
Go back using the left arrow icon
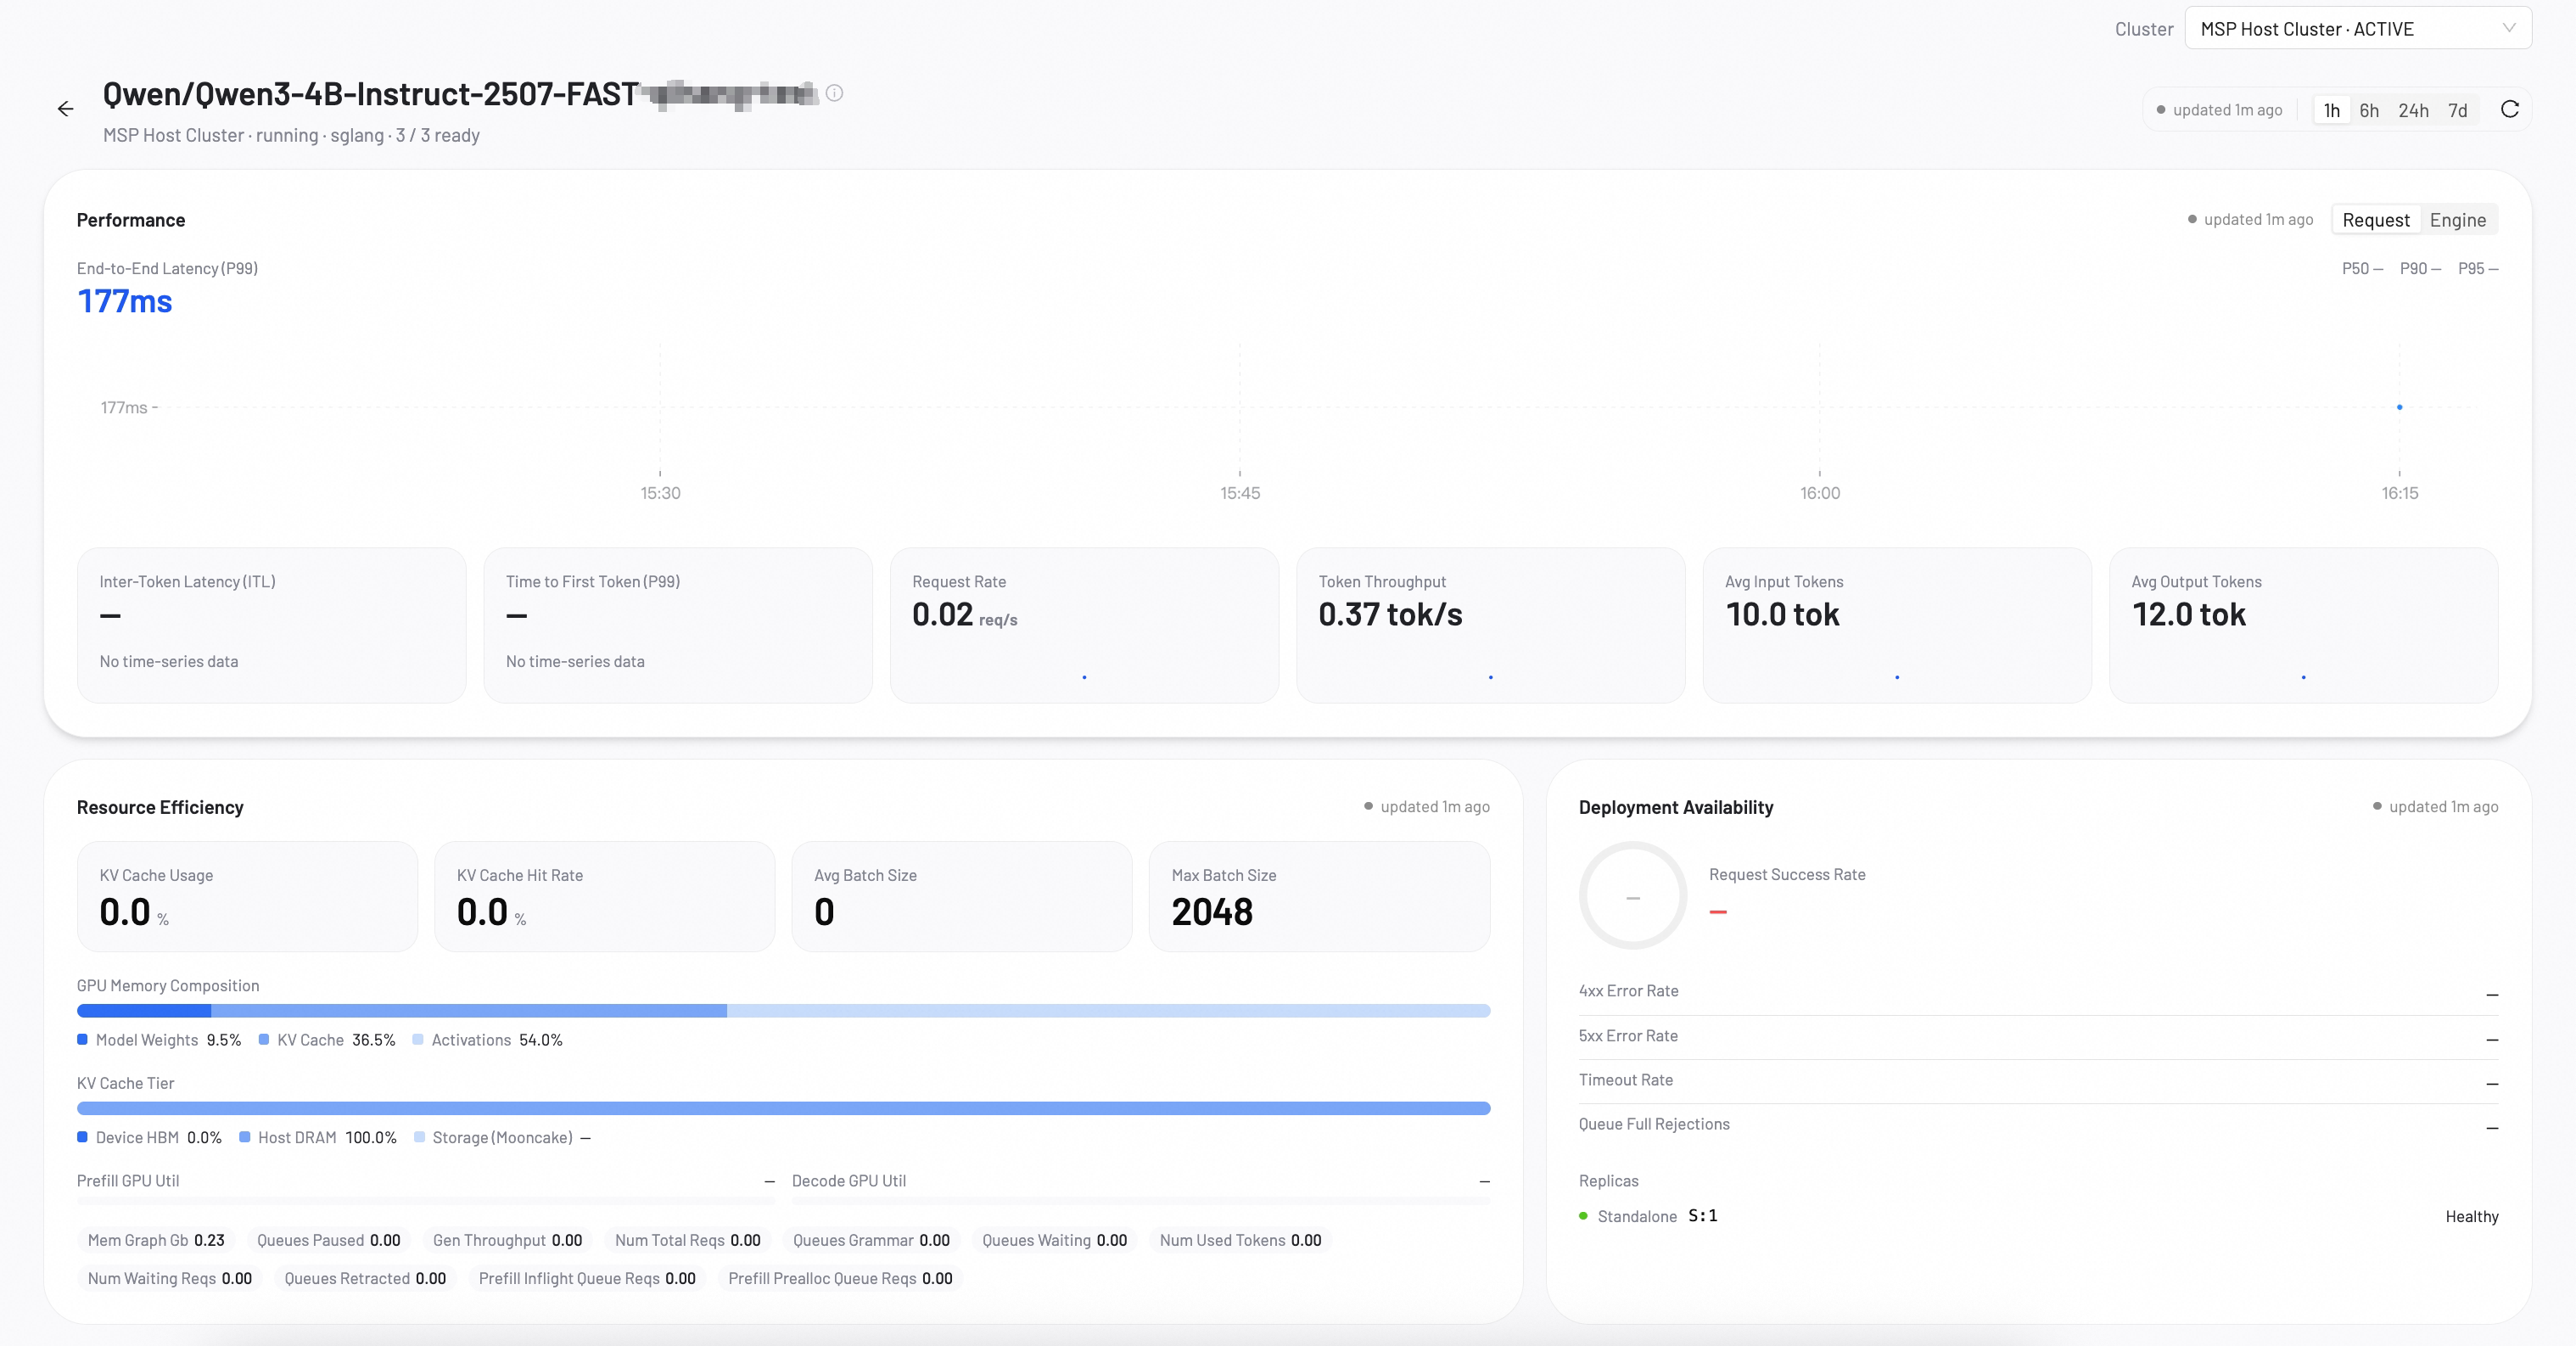(65, 109)
